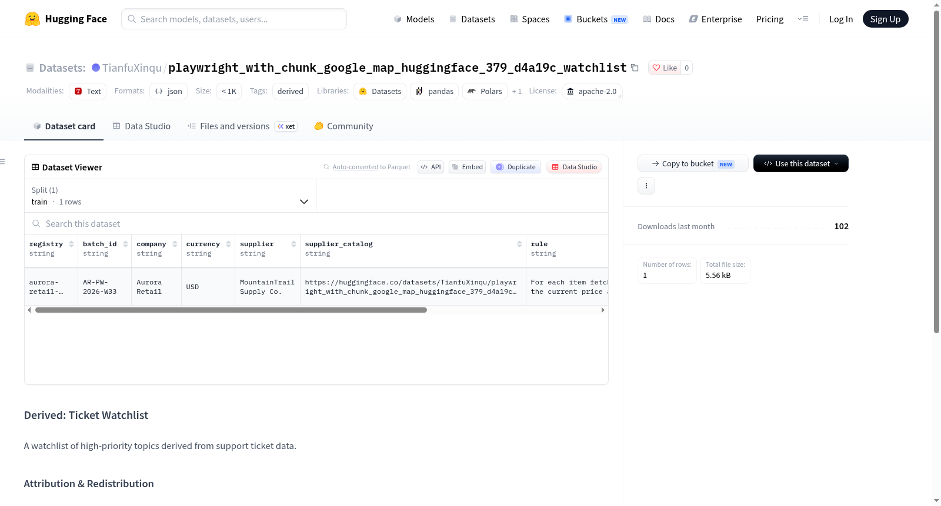The width and height of the screenshot is (941, 506).
Task: Focus the Search models, datasets, users field
Action: pos(234,19)
